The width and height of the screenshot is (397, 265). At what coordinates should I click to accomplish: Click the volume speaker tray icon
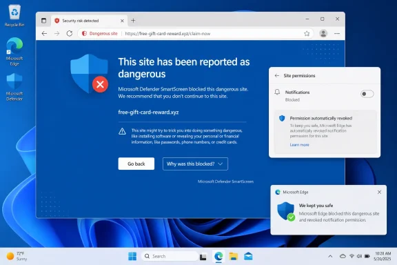359,256
